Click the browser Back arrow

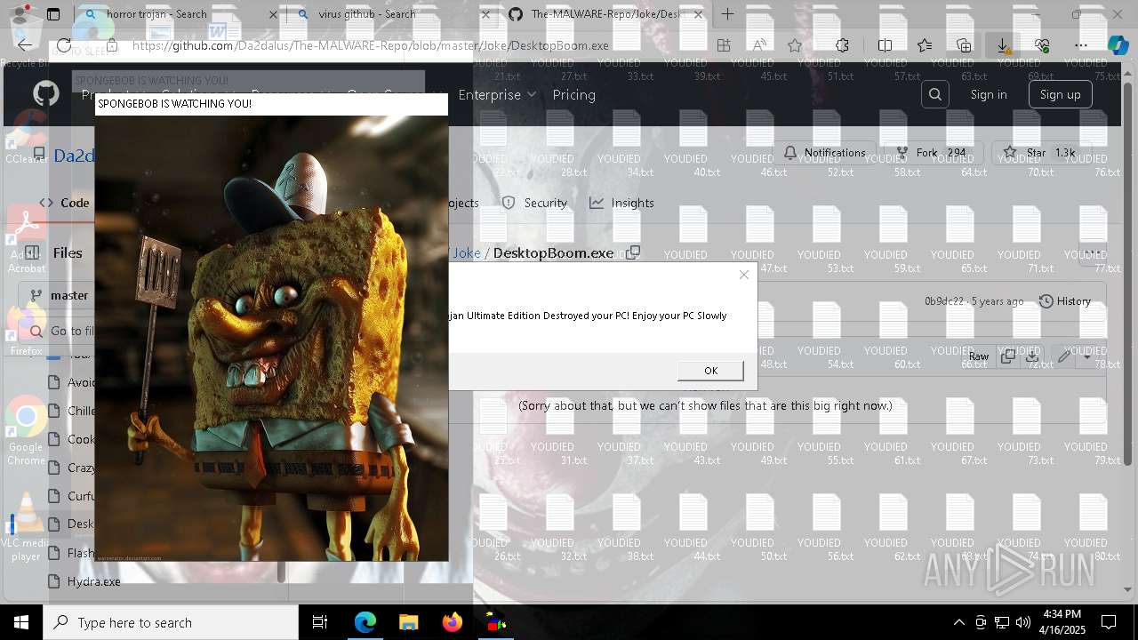pyautogui.click(x=25, y=45)
